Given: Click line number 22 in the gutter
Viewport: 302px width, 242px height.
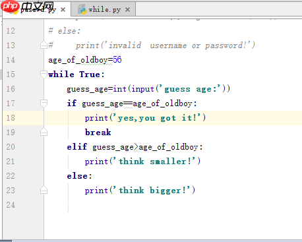Looking at the screenshot, I should pos(11,176).
